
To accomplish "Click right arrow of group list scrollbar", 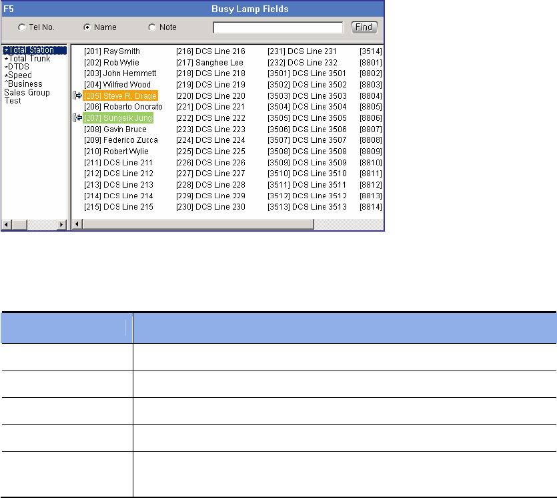I will point(62,225).
